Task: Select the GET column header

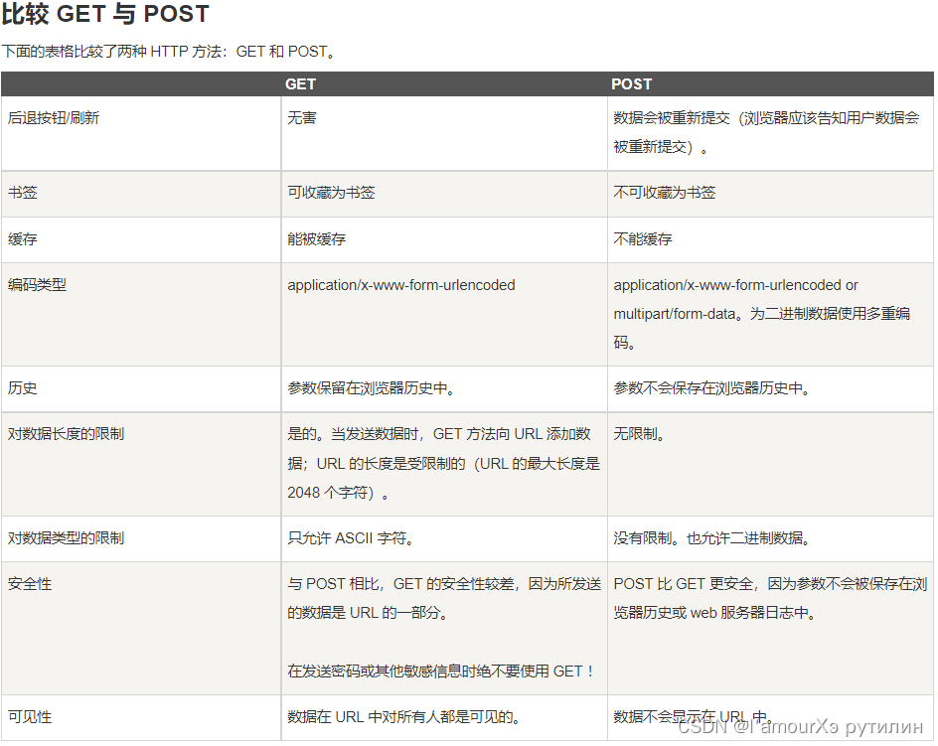Action: 300,83
